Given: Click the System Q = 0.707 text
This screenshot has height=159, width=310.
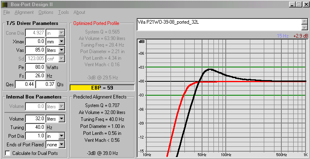Looking at the screenshot, I should coord(102,105).
